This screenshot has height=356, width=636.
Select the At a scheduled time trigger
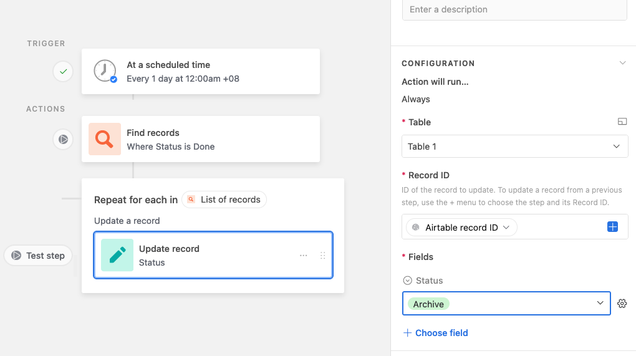(x=201, y=71)
